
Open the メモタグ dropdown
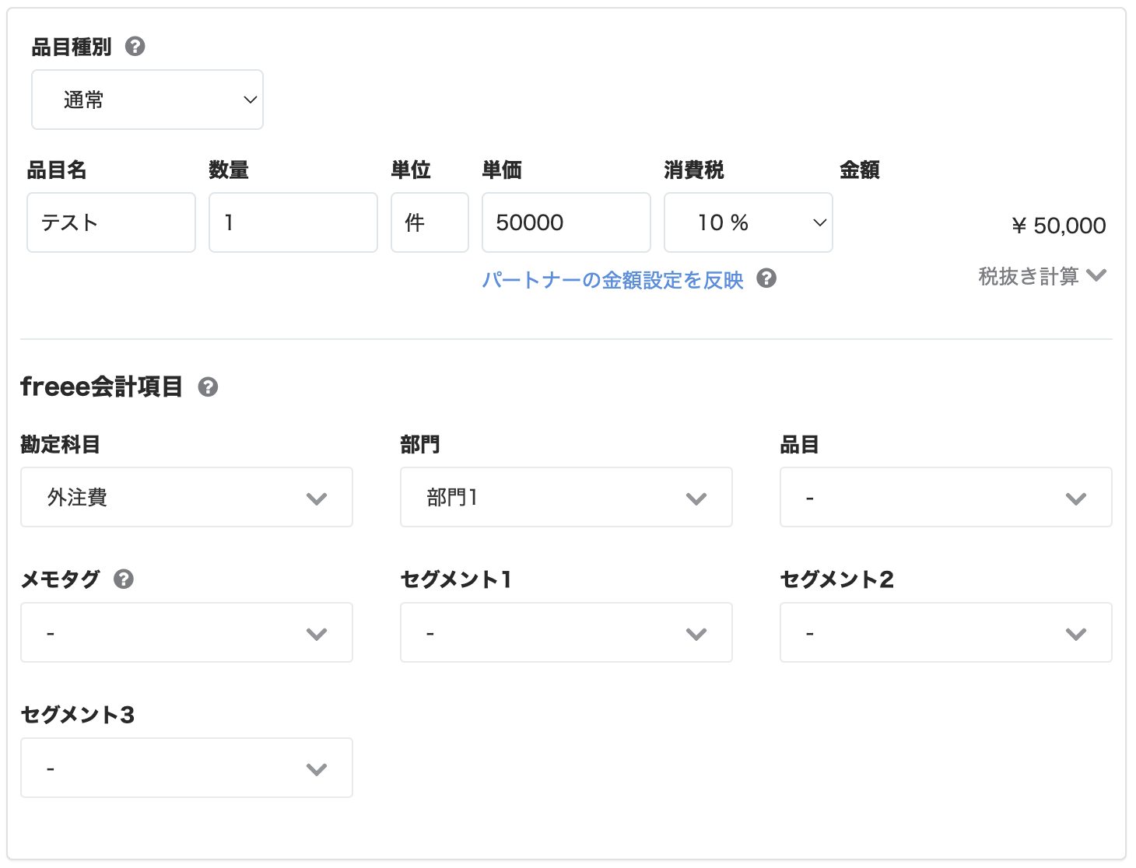coord(187,632)
